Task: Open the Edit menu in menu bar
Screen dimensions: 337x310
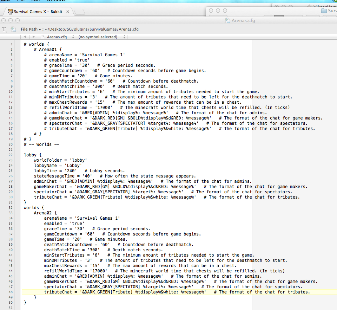Action: tap(35, 1)
